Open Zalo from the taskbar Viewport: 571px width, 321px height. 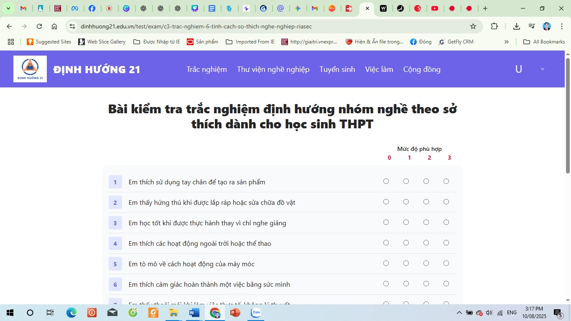(x=256, y=313)
